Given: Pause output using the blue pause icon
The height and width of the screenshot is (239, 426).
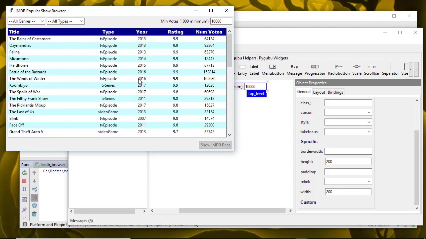Looking at the screenshot, I should tap(24, 189).
